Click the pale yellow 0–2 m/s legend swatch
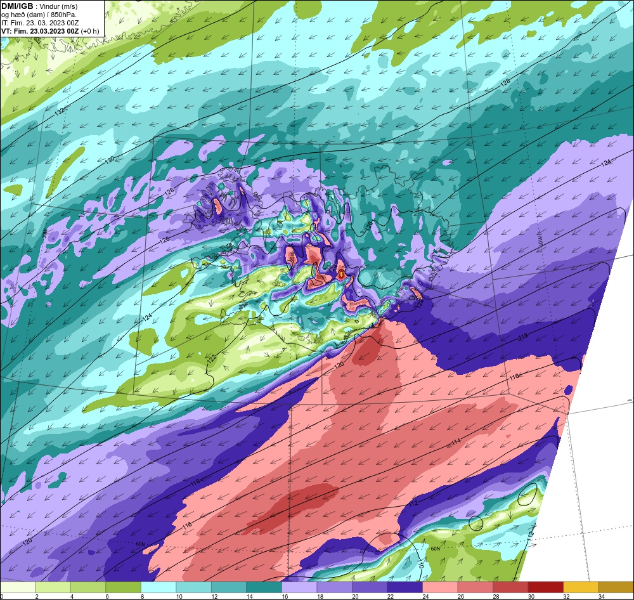The image size is (634, 600). (x=18, y=587)
